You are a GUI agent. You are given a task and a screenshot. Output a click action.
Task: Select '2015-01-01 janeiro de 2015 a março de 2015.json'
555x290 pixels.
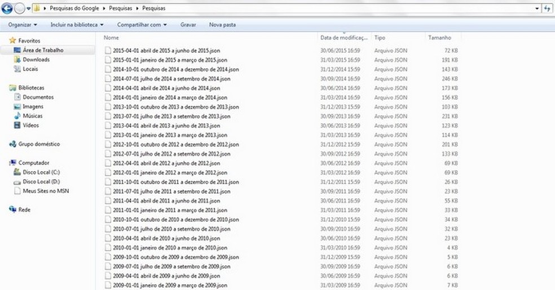[170, 60]
